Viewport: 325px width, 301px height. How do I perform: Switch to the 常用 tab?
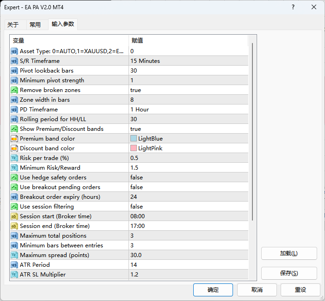click(35, 25)
